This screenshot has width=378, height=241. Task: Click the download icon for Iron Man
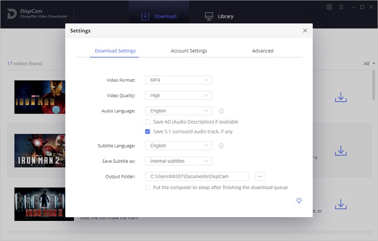(340, 97)
